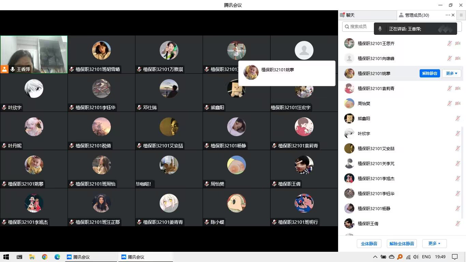Open the bottom 更多 dropdown in member panel
466x262 pixels.
click(434, 244)
